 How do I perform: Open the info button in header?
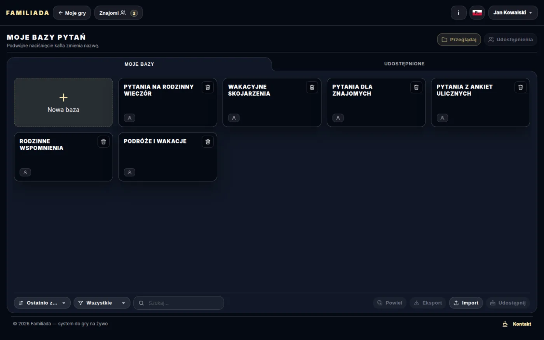[x=459, y=13]
